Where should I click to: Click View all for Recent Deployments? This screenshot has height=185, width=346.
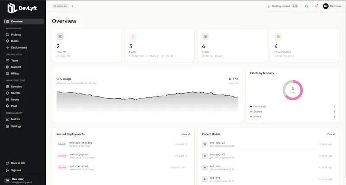point(186,134)
